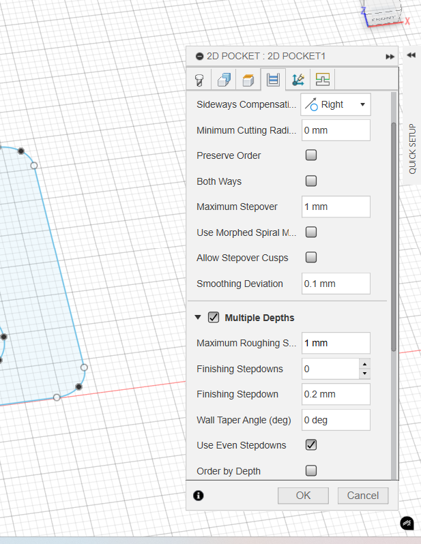The width and height of the screenshot is (421, 544).
Task: Select the Passes tab
Action: tap(273, 80)
